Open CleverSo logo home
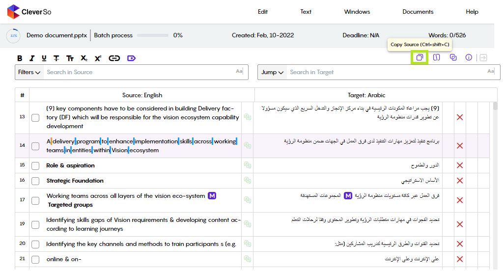504x271 pixels. point(29,12)
